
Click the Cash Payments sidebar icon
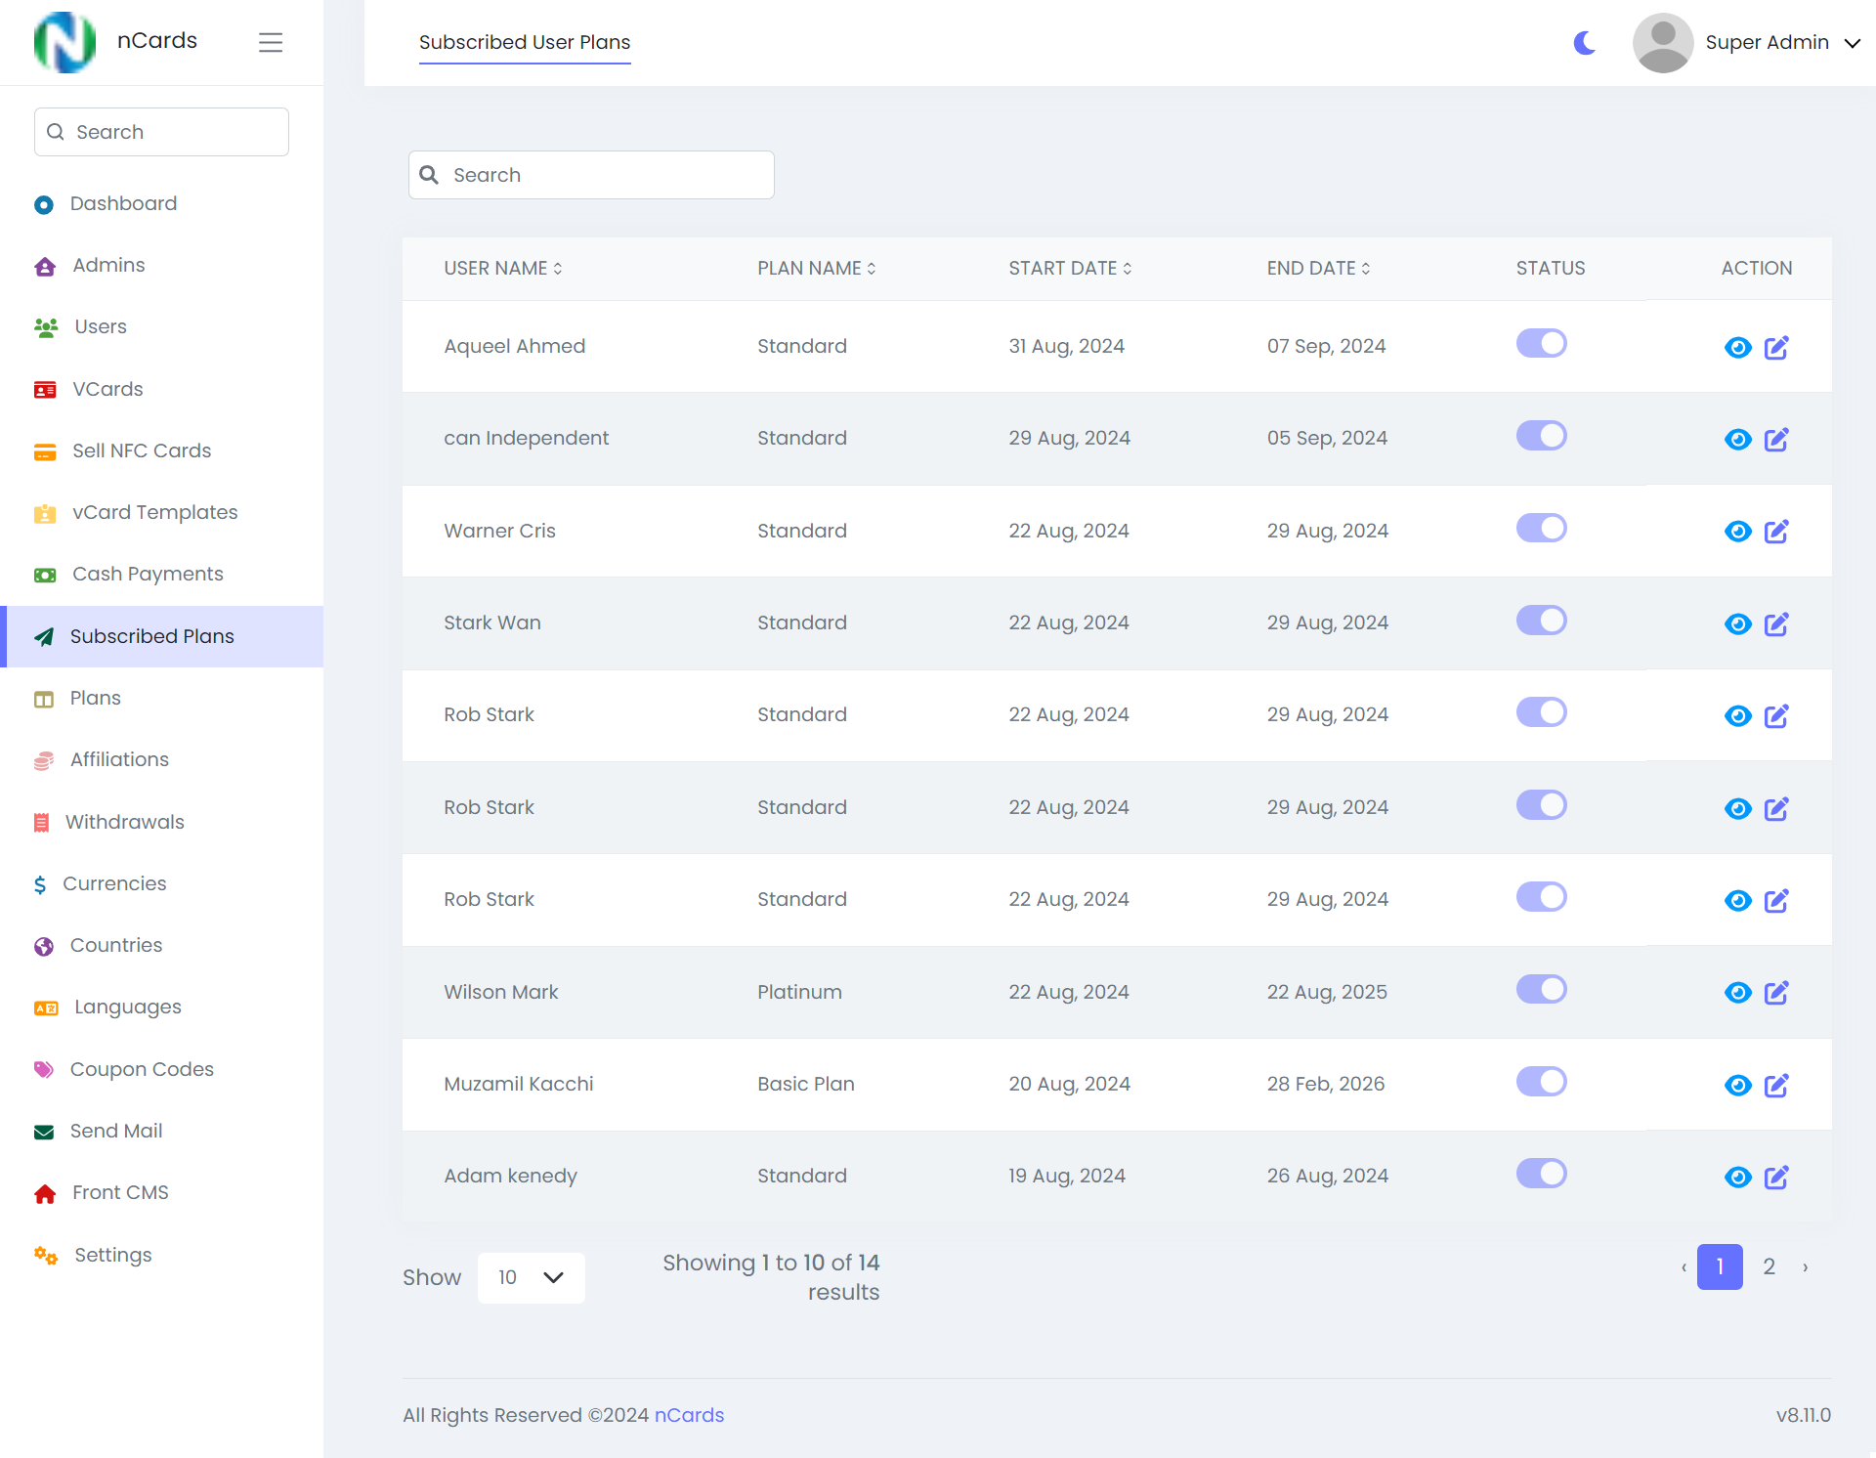pyautogui.click(x=45, y=575)
